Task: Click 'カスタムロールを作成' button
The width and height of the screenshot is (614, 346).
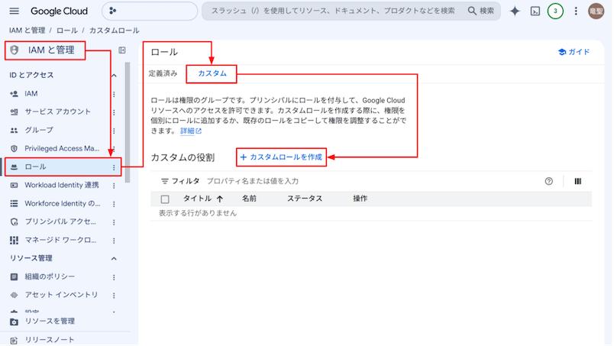Action: coord(281,157)
